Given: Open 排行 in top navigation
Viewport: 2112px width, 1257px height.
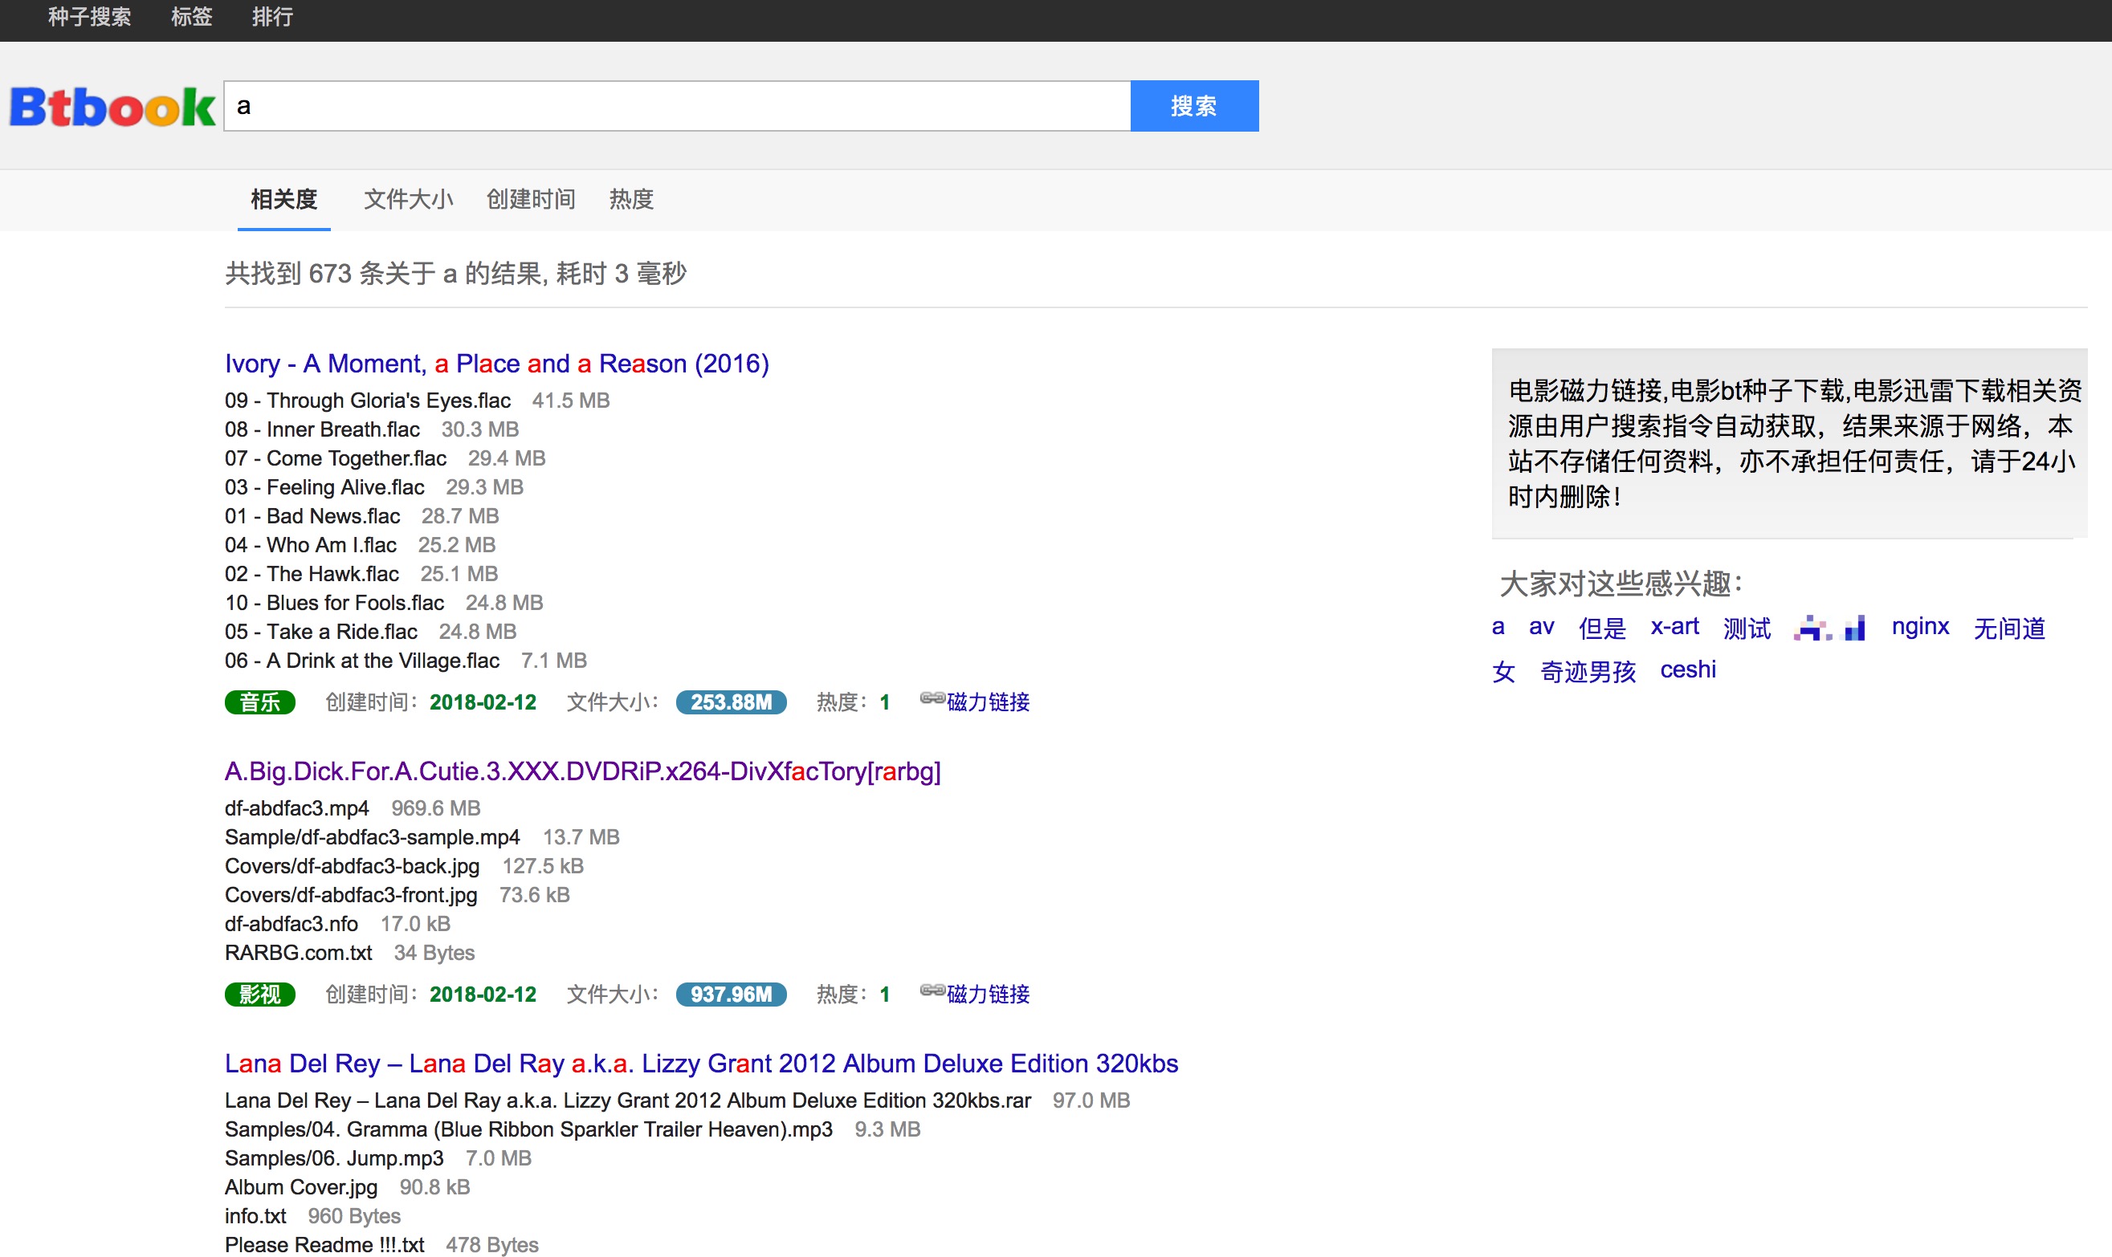Looking at the screenshot, I should (272, 17).
